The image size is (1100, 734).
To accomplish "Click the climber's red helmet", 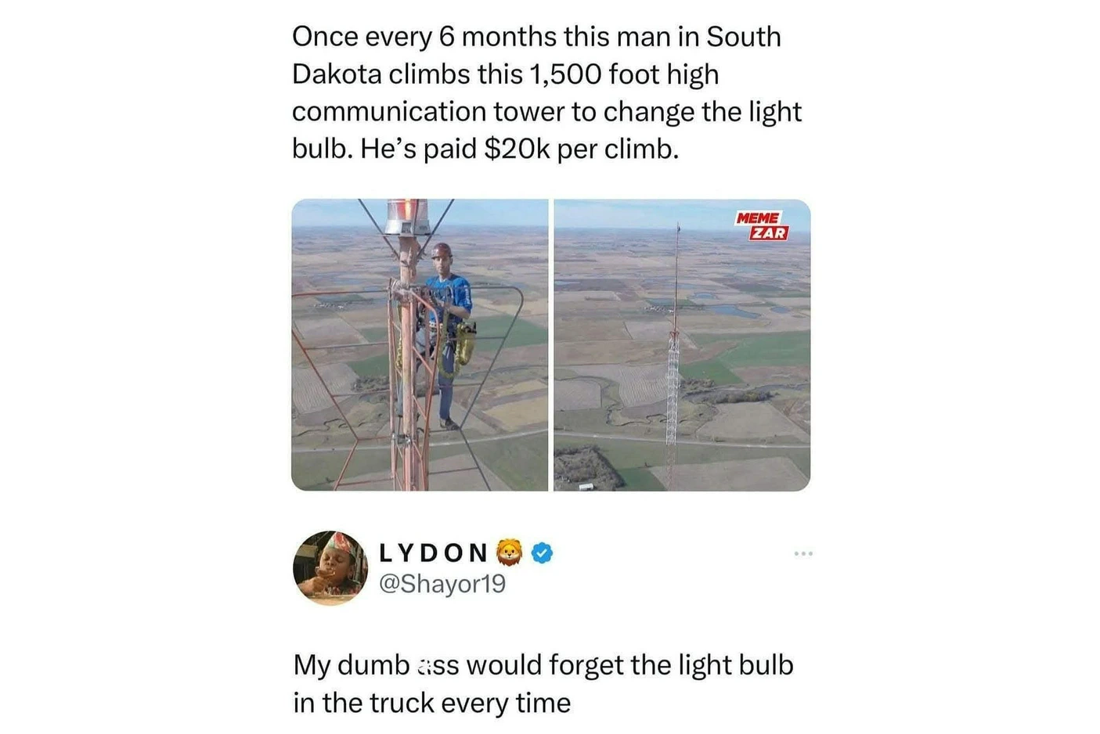I will [441, 250].
